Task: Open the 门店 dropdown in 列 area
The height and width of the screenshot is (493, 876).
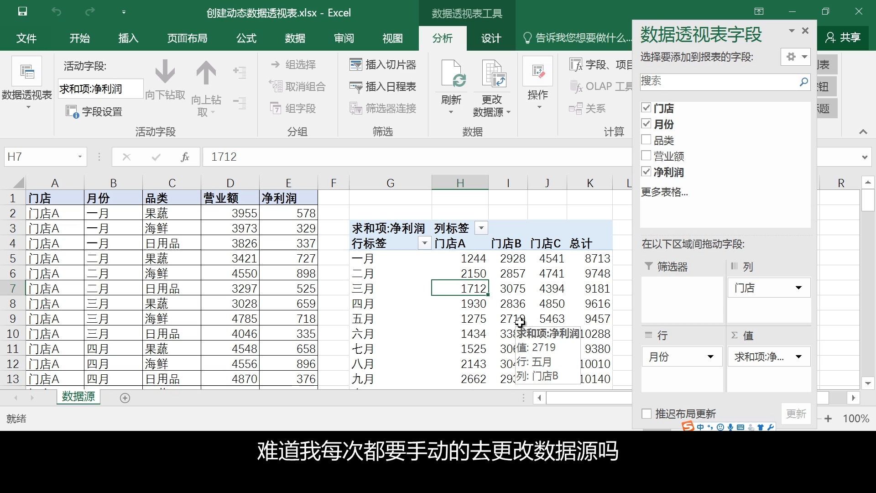Action: point(799,288)
